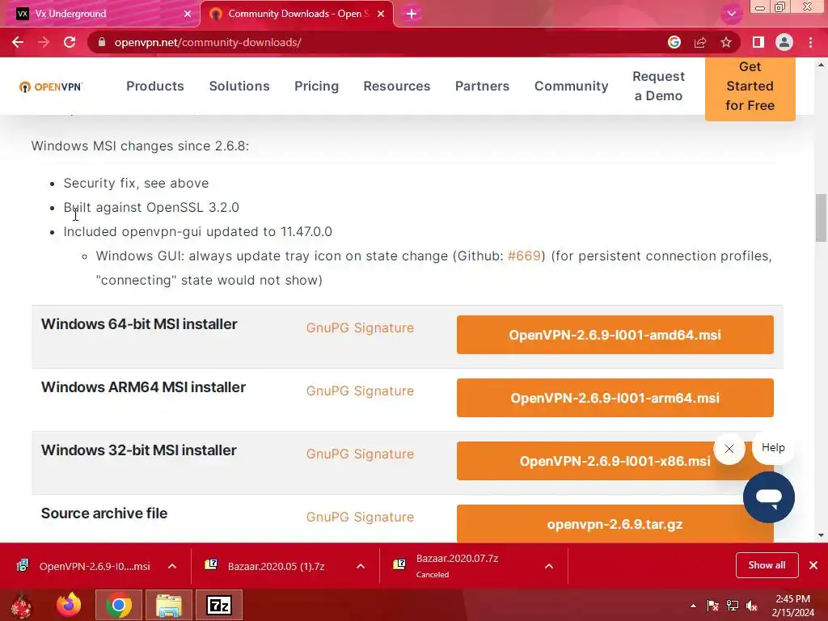Click scrollbar up arrow

821,65
